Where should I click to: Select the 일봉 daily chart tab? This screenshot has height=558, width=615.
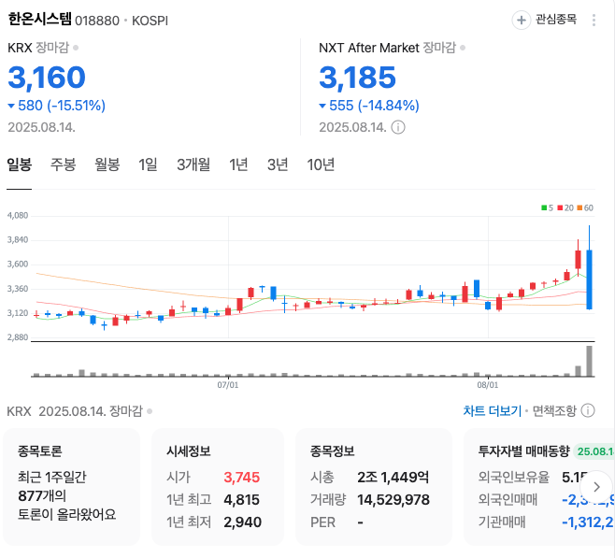click(20, 165)
